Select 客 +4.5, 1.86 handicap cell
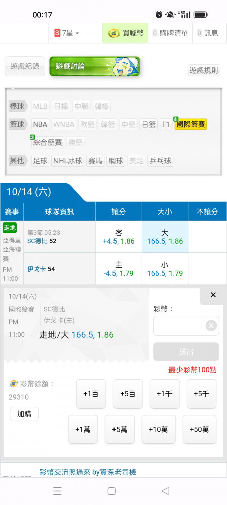The image size is (227, 505). 119,237
